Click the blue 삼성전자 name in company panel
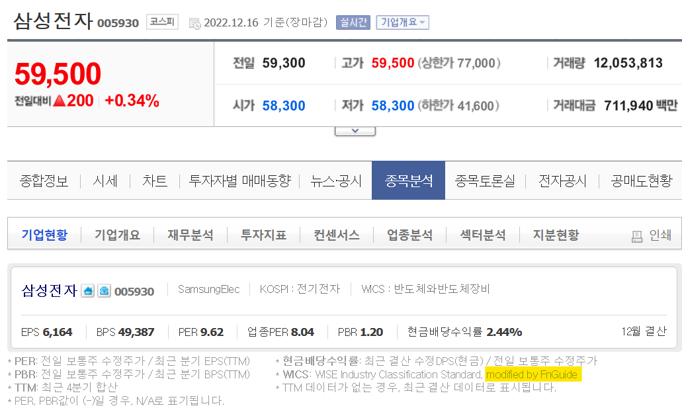Viewport: 682px width, 416px height. pyautogui.click(x=50, y=290)
